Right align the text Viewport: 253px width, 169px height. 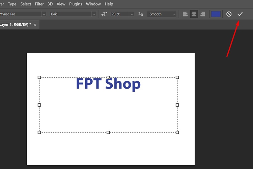click(203, 14)
